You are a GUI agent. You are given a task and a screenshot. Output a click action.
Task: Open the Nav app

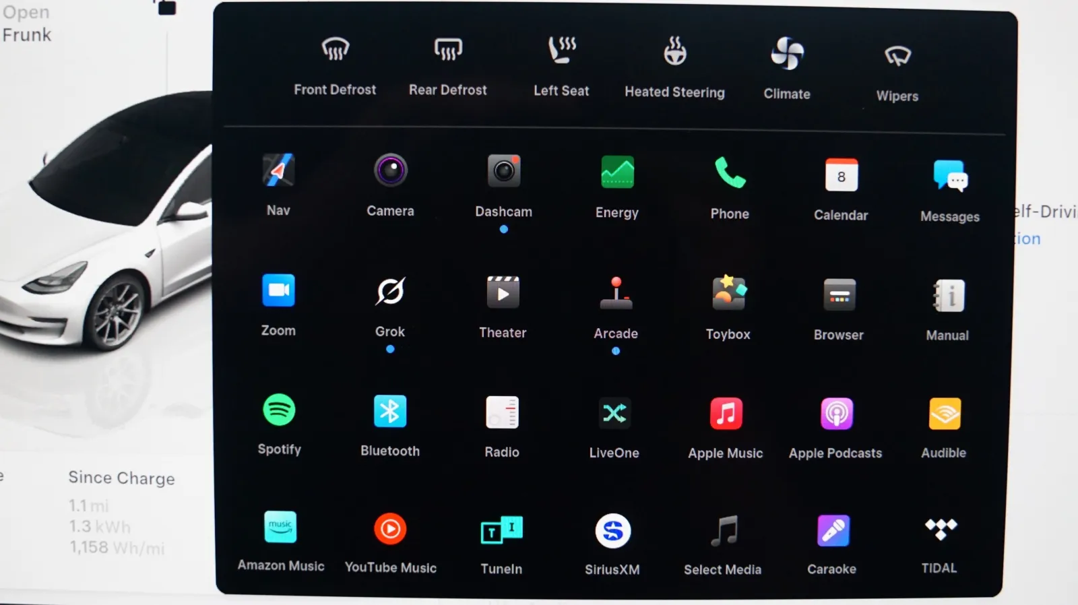pos(278,171)
